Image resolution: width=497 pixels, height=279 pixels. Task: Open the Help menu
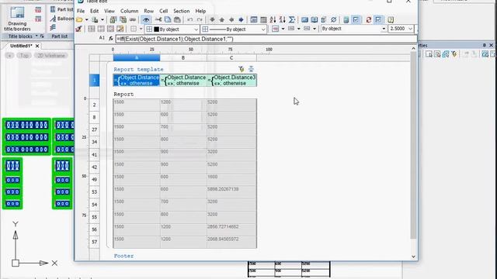point(200,11)
